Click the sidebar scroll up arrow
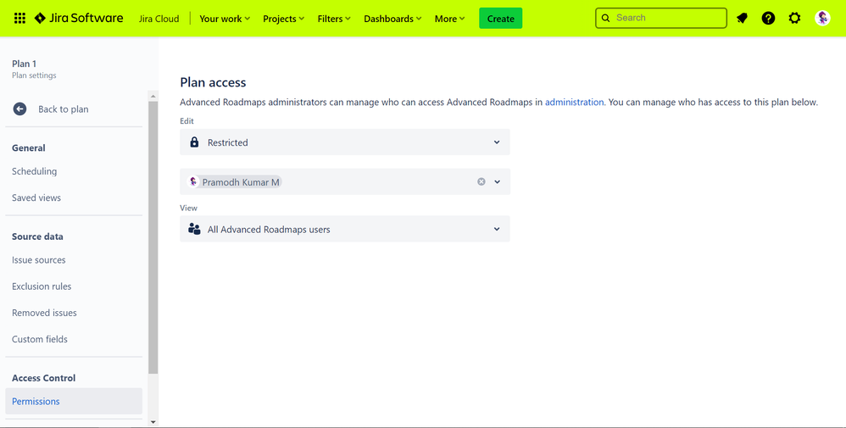Screen dimensions: 846x428 pos(153,96)
